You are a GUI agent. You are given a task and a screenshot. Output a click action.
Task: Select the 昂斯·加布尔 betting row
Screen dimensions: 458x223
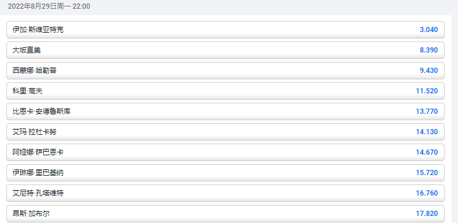tap(225, 214)
